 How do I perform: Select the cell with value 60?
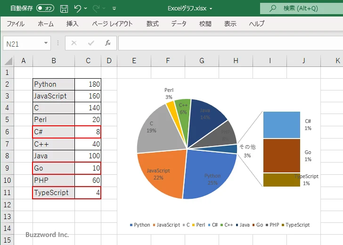pyautogui.click(x=88, y=180)
